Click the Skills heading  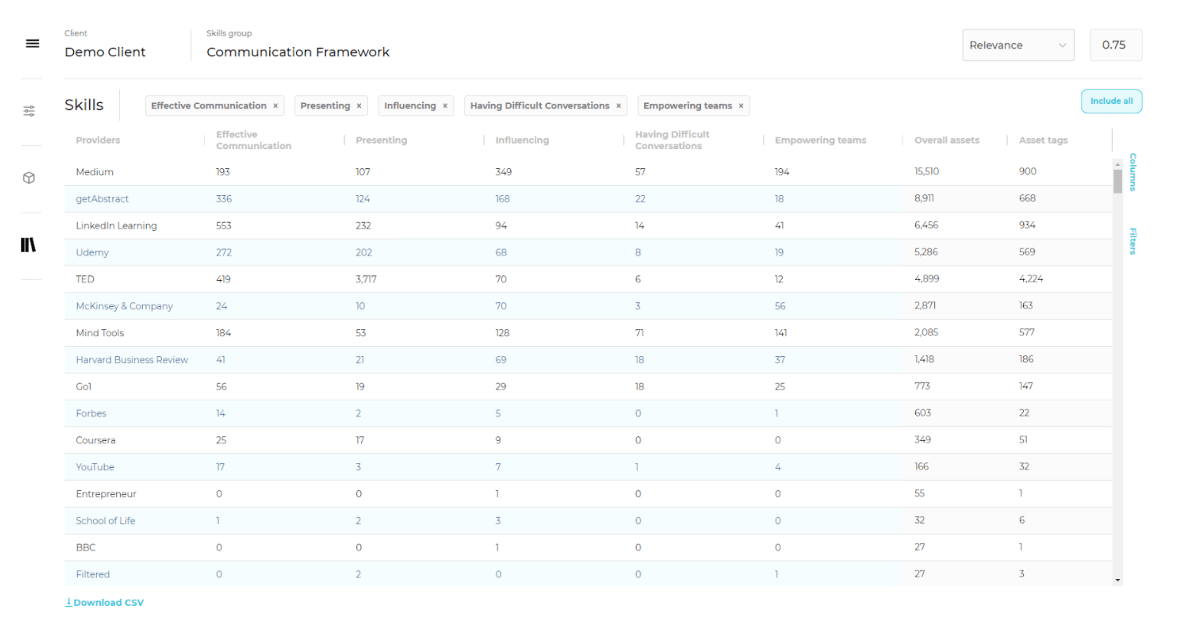click(84, 105)
